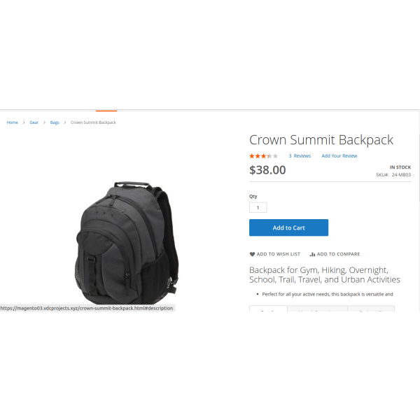The height and width of the screenshot is (420, 420).
Task: Click the chevron after Home breadcrumb
Action: point(24,122)
